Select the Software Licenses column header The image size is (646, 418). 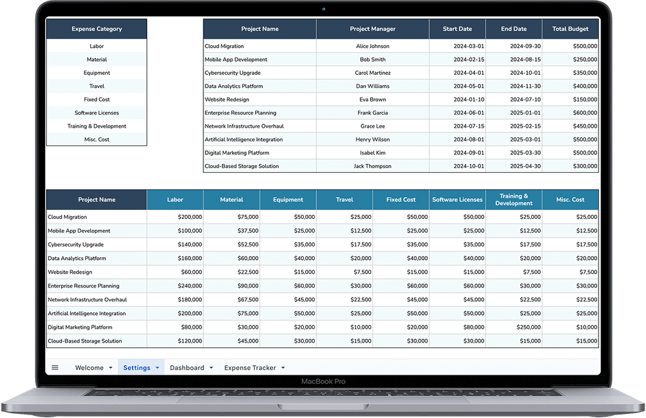pyautogui.click(x=457, y=200)
